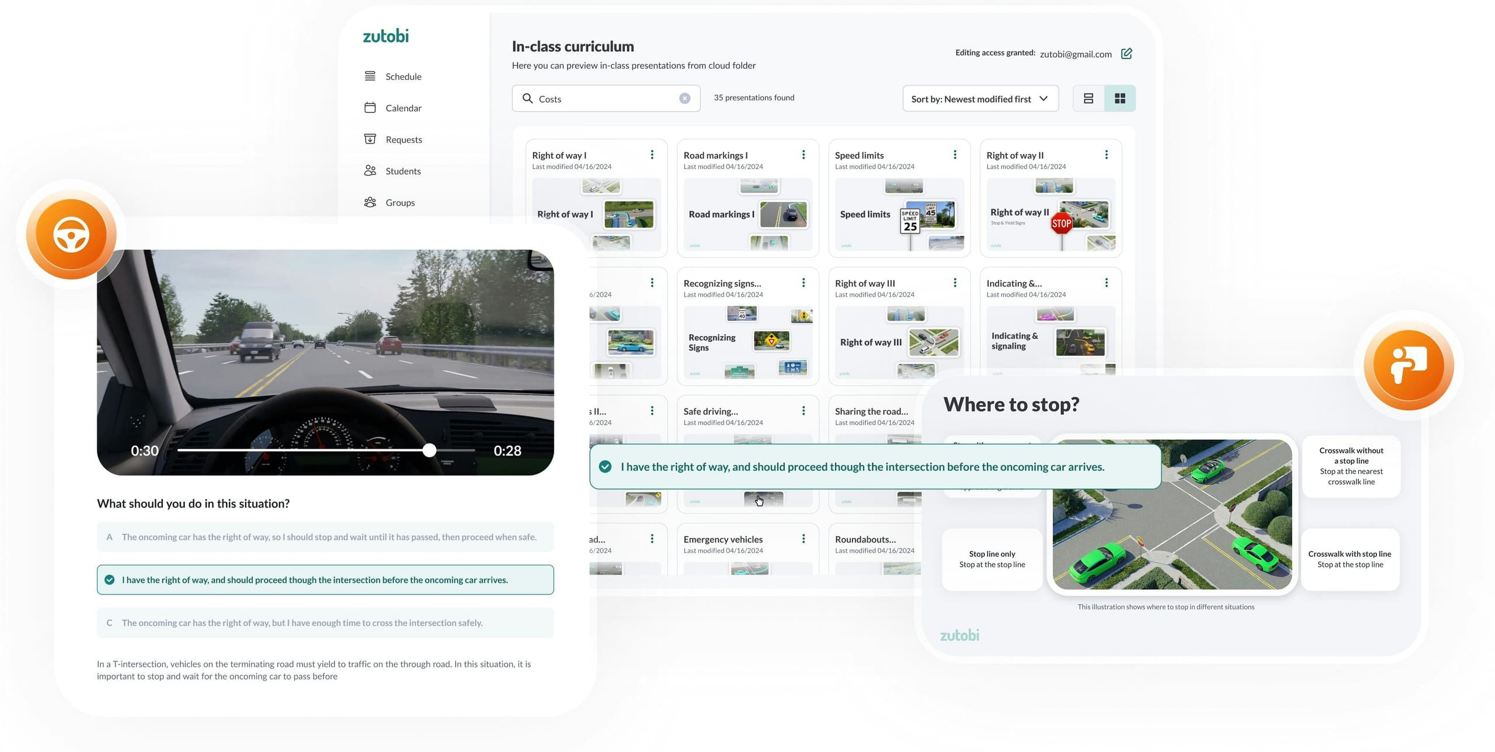Screen dimensions: 1495x752
Task: Click the Students people icon
Action: click(370, 170)
